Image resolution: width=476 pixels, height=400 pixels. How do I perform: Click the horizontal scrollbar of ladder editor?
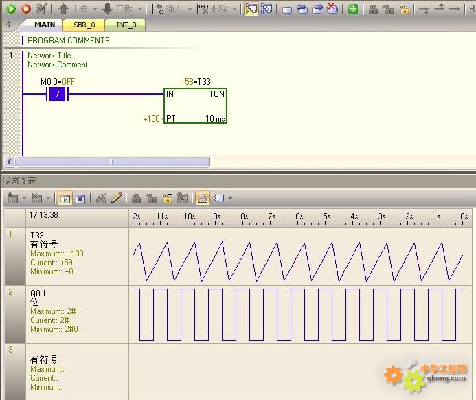point(113,162)
